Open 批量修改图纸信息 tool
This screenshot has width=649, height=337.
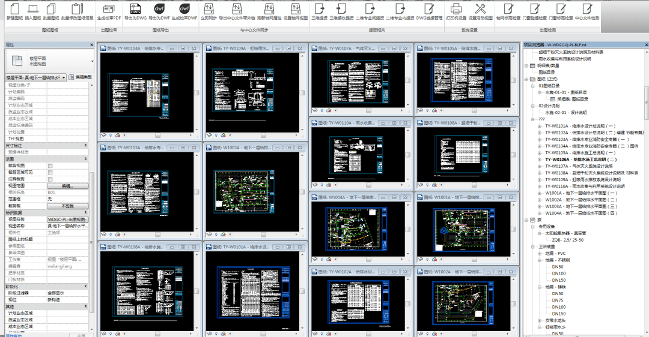[x=78, y=11]
